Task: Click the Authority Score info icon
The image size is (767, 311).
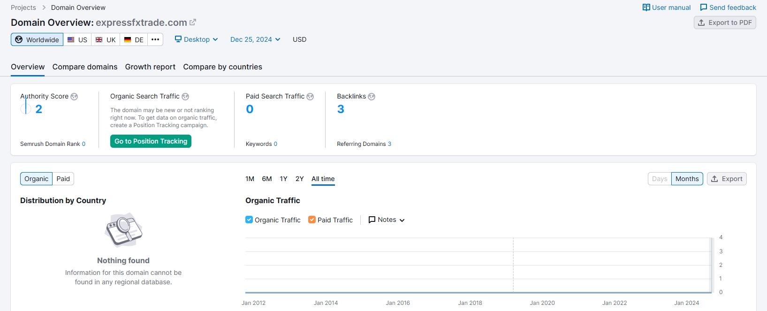Action: point(74,97)
